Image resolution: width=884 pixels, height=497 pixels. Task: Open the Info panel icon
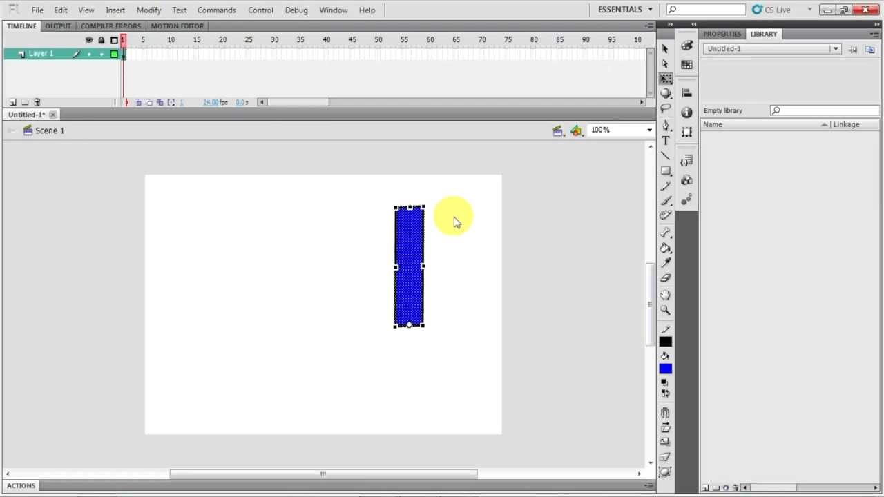[x=686, y=113]
